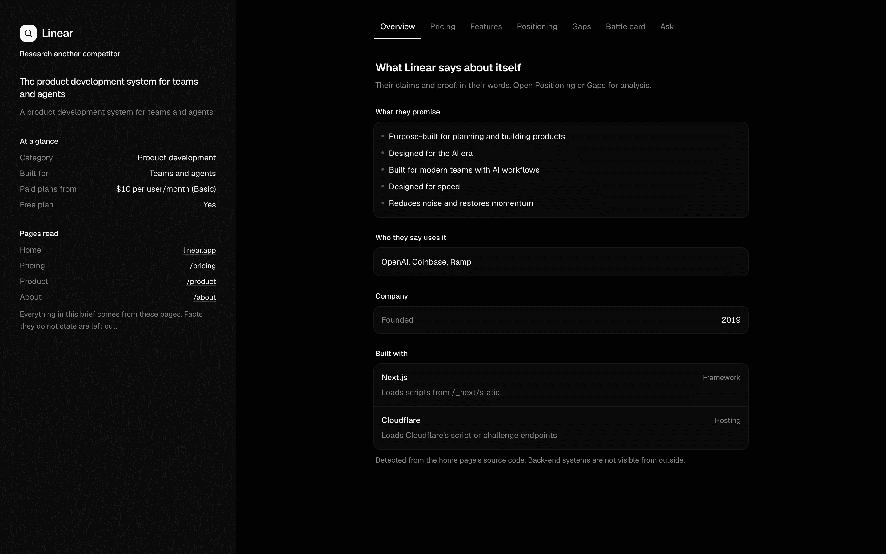Switch to the Pricing tab
This screenshot has width=886, height=554.
click(x=443, y=27)
